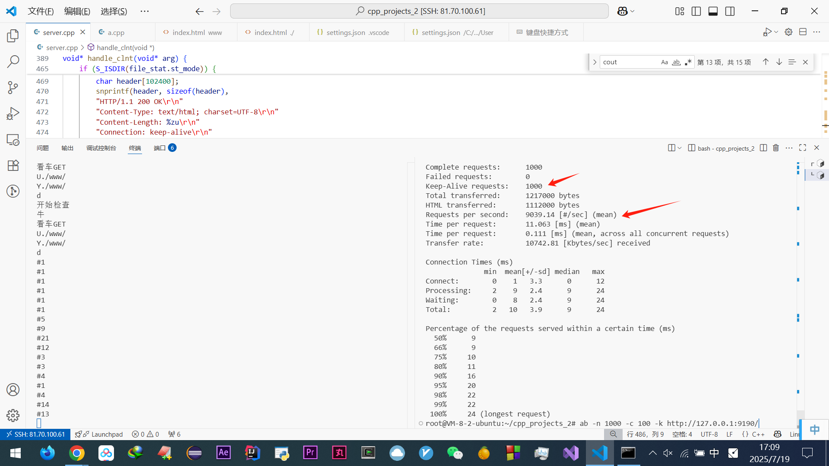Open the Extensions view
The width and height of the screenshot is (829, 466).
[13, 166]
